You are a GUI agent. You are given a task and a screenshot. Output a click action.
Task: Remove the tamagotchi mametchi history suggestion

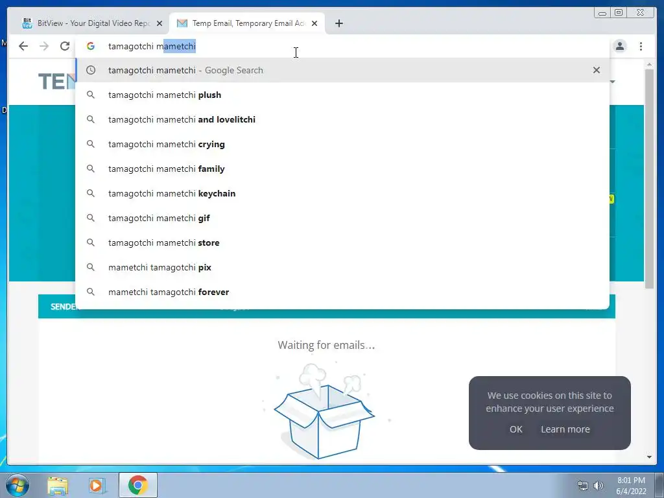click(x=597, y=70)
